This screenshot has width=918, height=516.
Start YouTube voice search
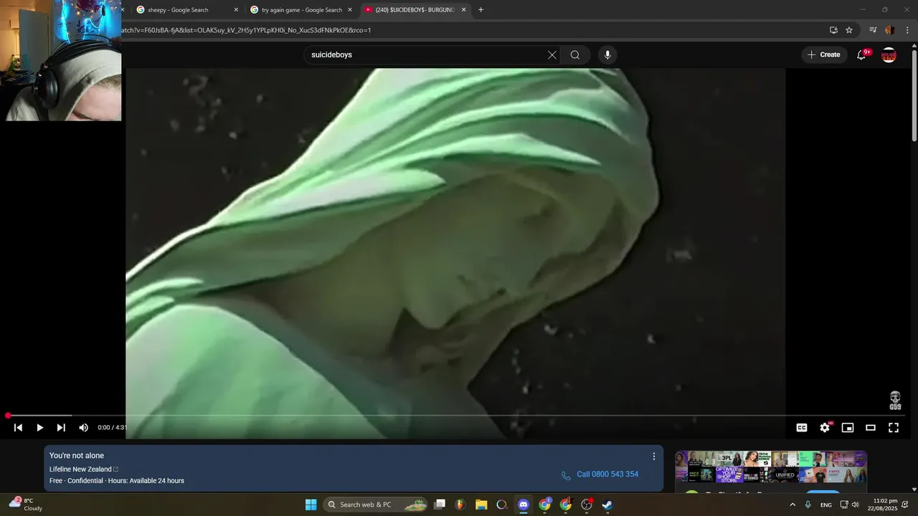[x=607, y=55]
